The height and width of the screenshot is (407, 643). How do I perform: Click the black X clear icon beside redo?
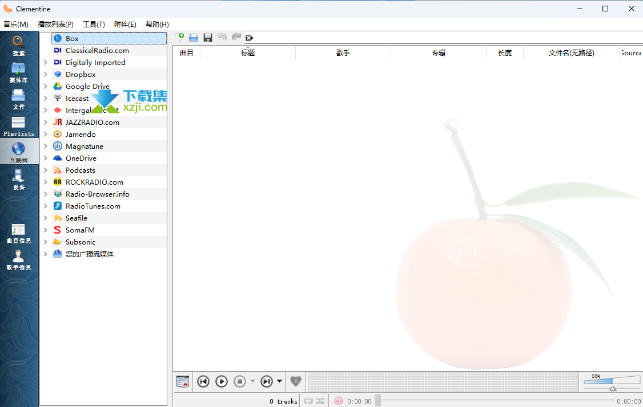point(250,38)
